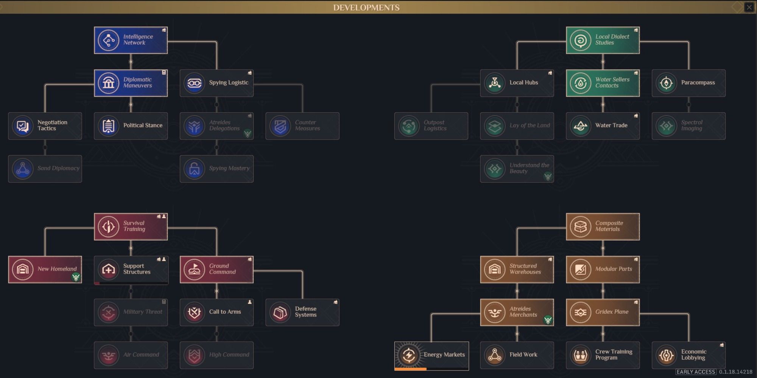Click the Support Structures progress bar
Image resolution: width=757 pixels, height=378 pixels.
131,283
